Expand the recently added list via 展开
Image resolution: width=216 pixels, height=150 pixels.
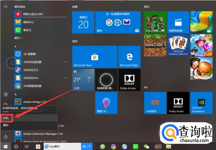click(18, 38)
